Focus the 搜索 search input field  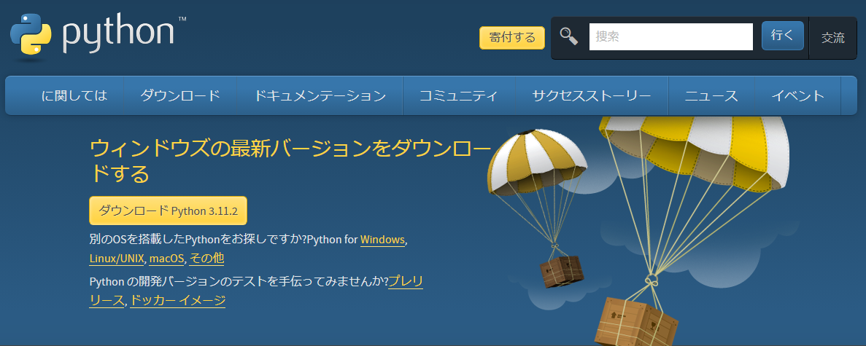[671, 37]
